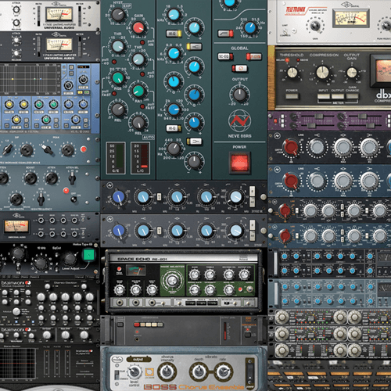
Task: Click the Teletronix LA-2A gain knob
Action: pyautogui.click(x=315, y=26)
